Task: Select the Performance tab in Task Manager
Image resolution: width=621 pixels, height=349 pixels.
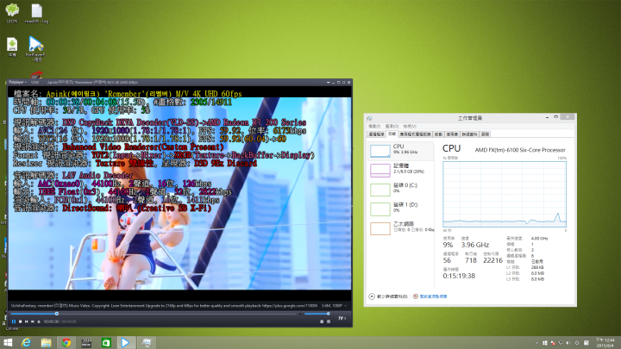Action: pyautogui.click(x=392, y=134)
